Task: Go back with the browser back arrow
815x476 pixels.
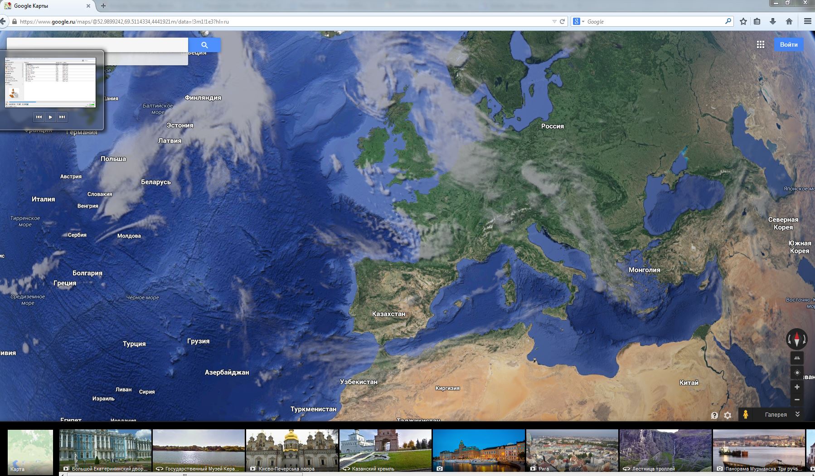Action: (x=3, y=21)
